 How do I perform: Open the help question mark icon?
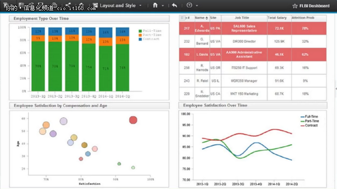(x=189, y=5)
